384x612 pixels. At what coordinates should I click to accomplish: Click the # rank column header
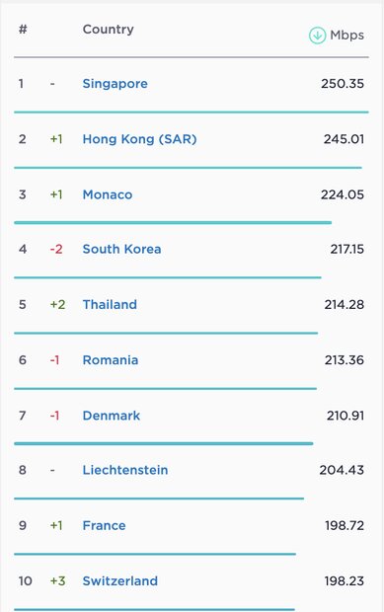coord(23,30)
